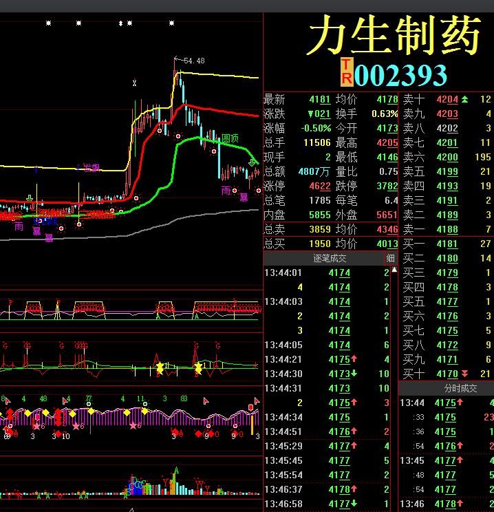This screenshot has height=512, width=494.
Task: Select 卖一 row at 4188
Action: click(447, 229)
